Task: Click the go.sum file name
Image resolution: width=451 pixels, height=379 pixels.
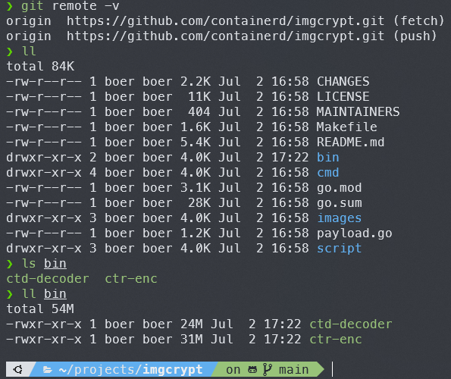Action: pos(339,203)
